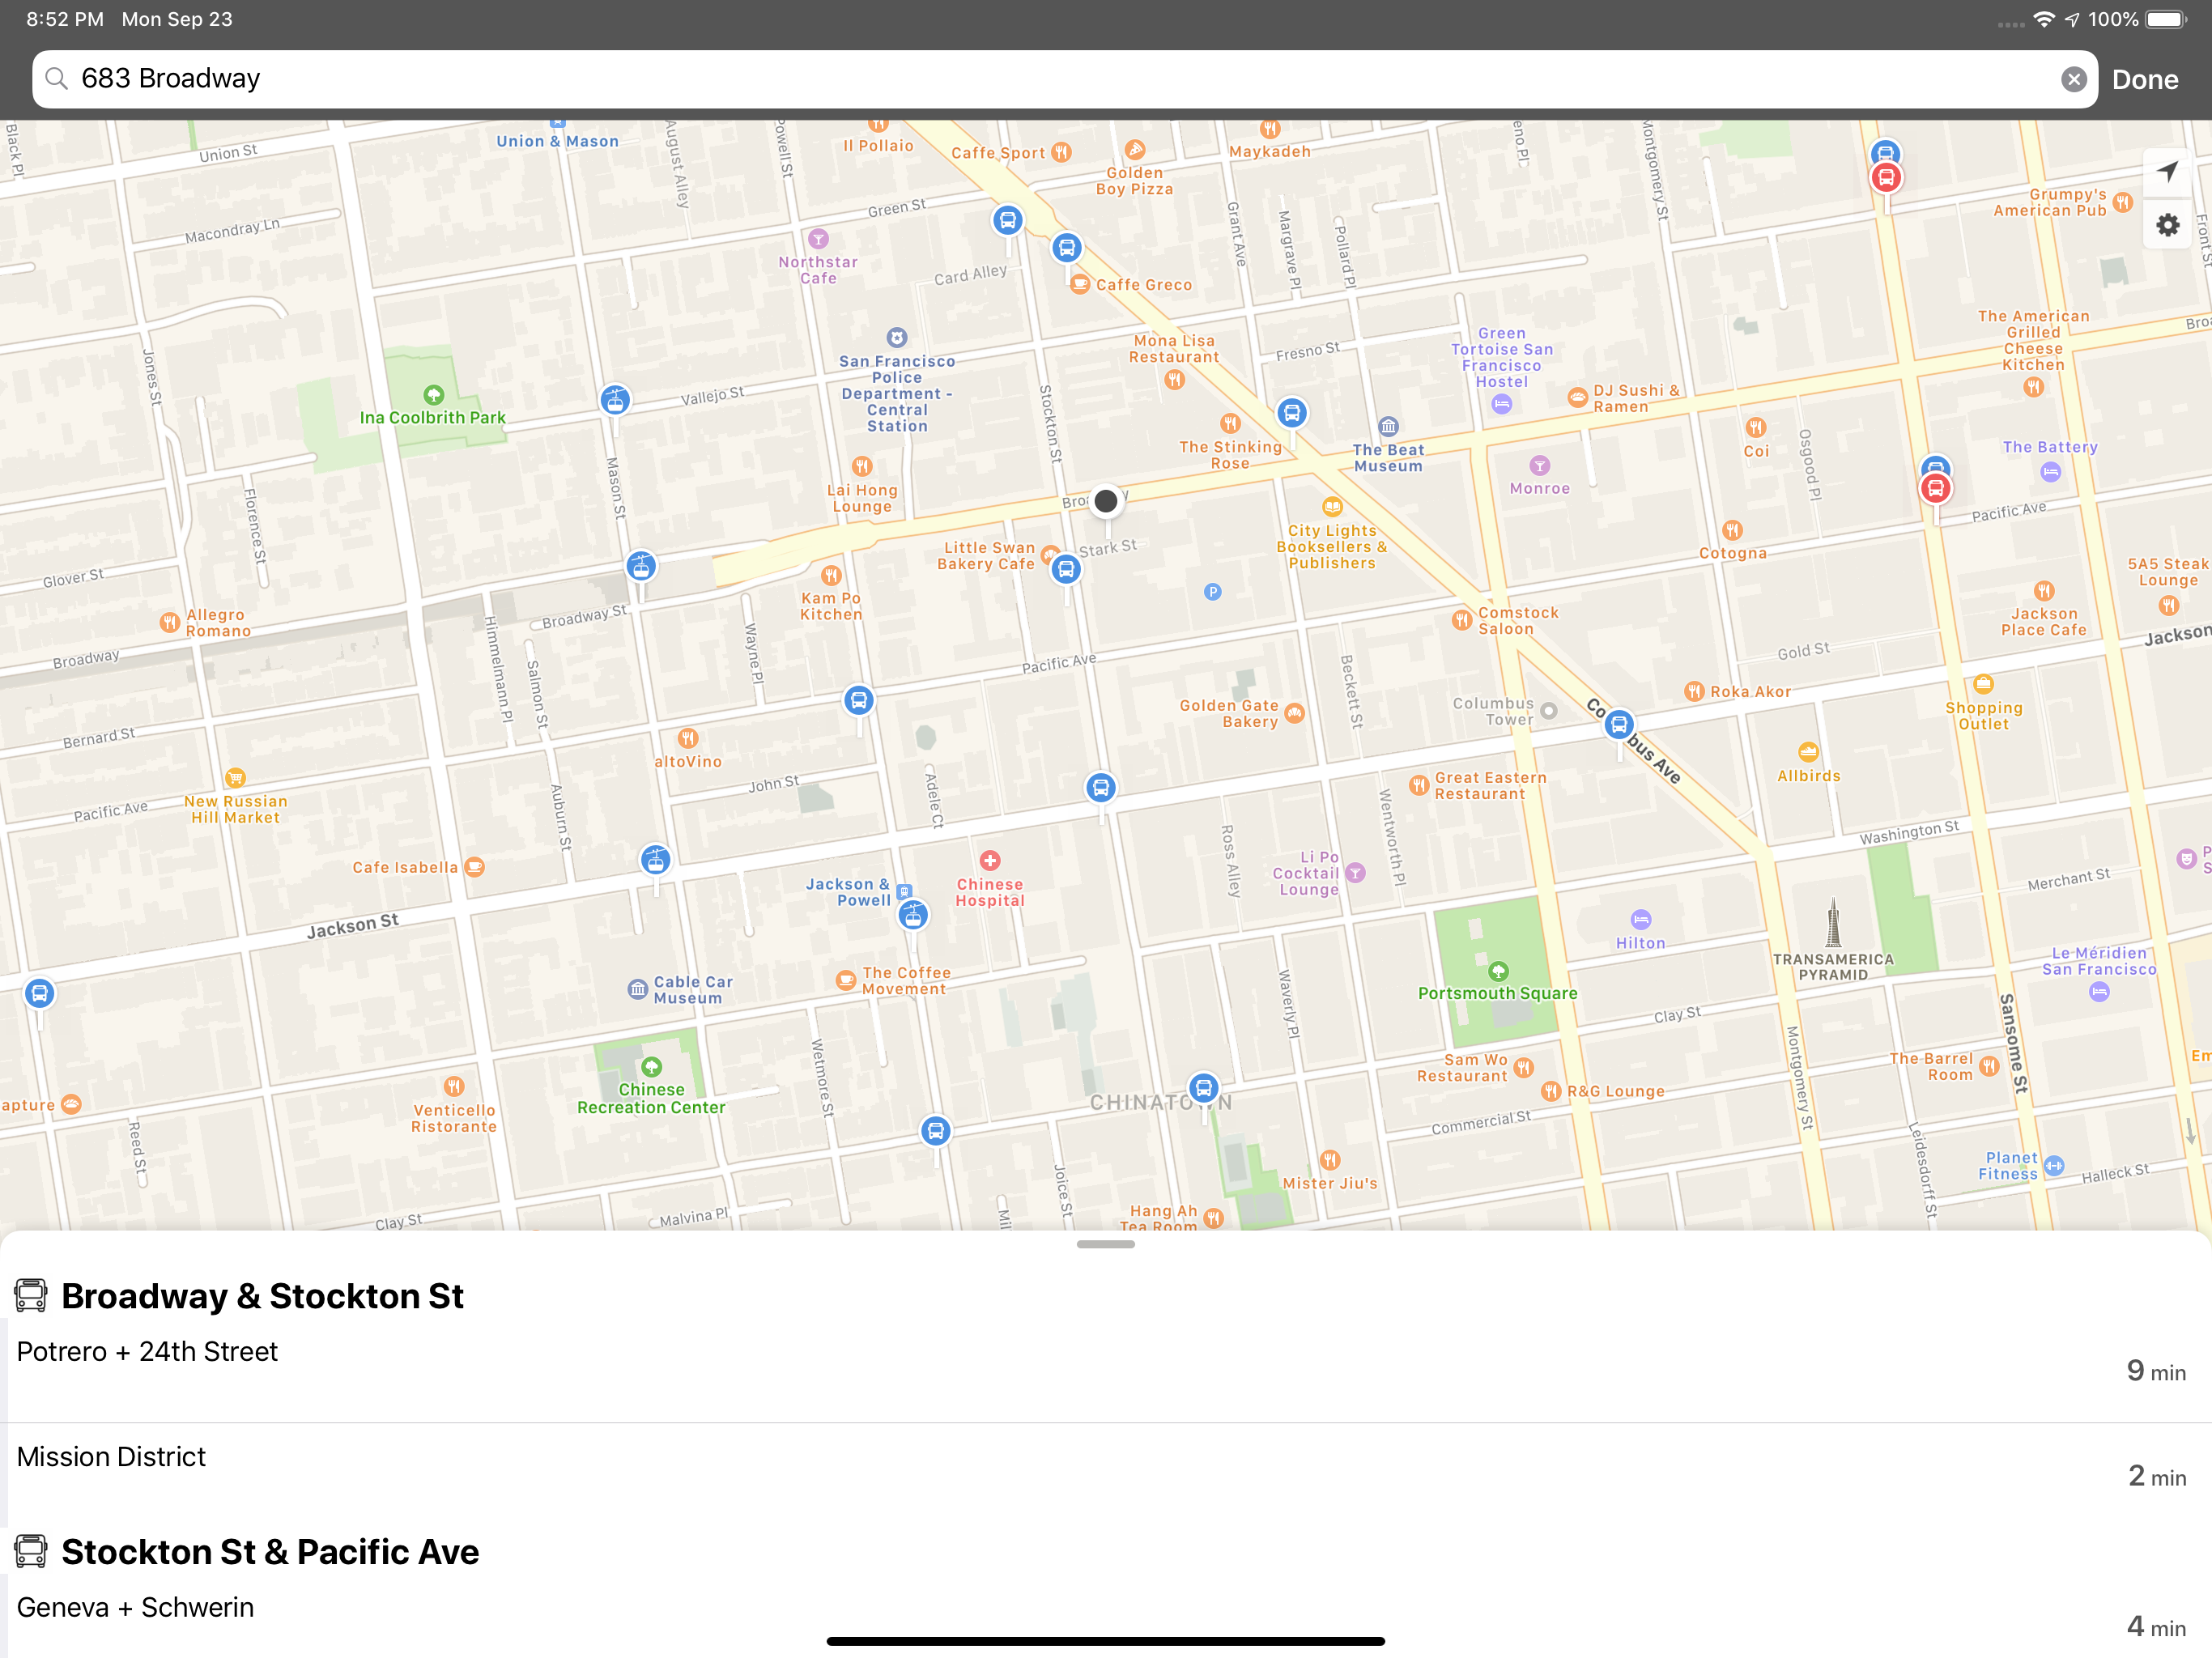2212x1658 pixels.
Task: Tap the Mister Jiu's restaurant icon
Action: (x=1330, y=1160)
